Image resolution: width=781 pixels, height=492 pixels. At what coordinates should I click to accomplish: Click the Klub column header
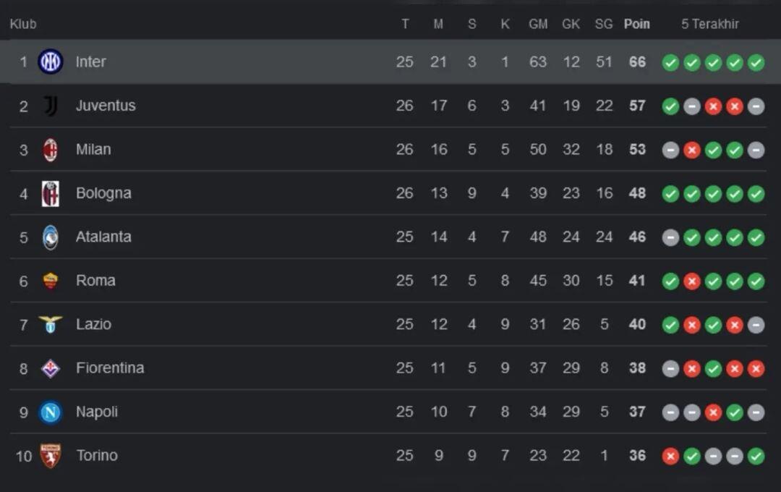pyautogui.click(x=23, y=24)
